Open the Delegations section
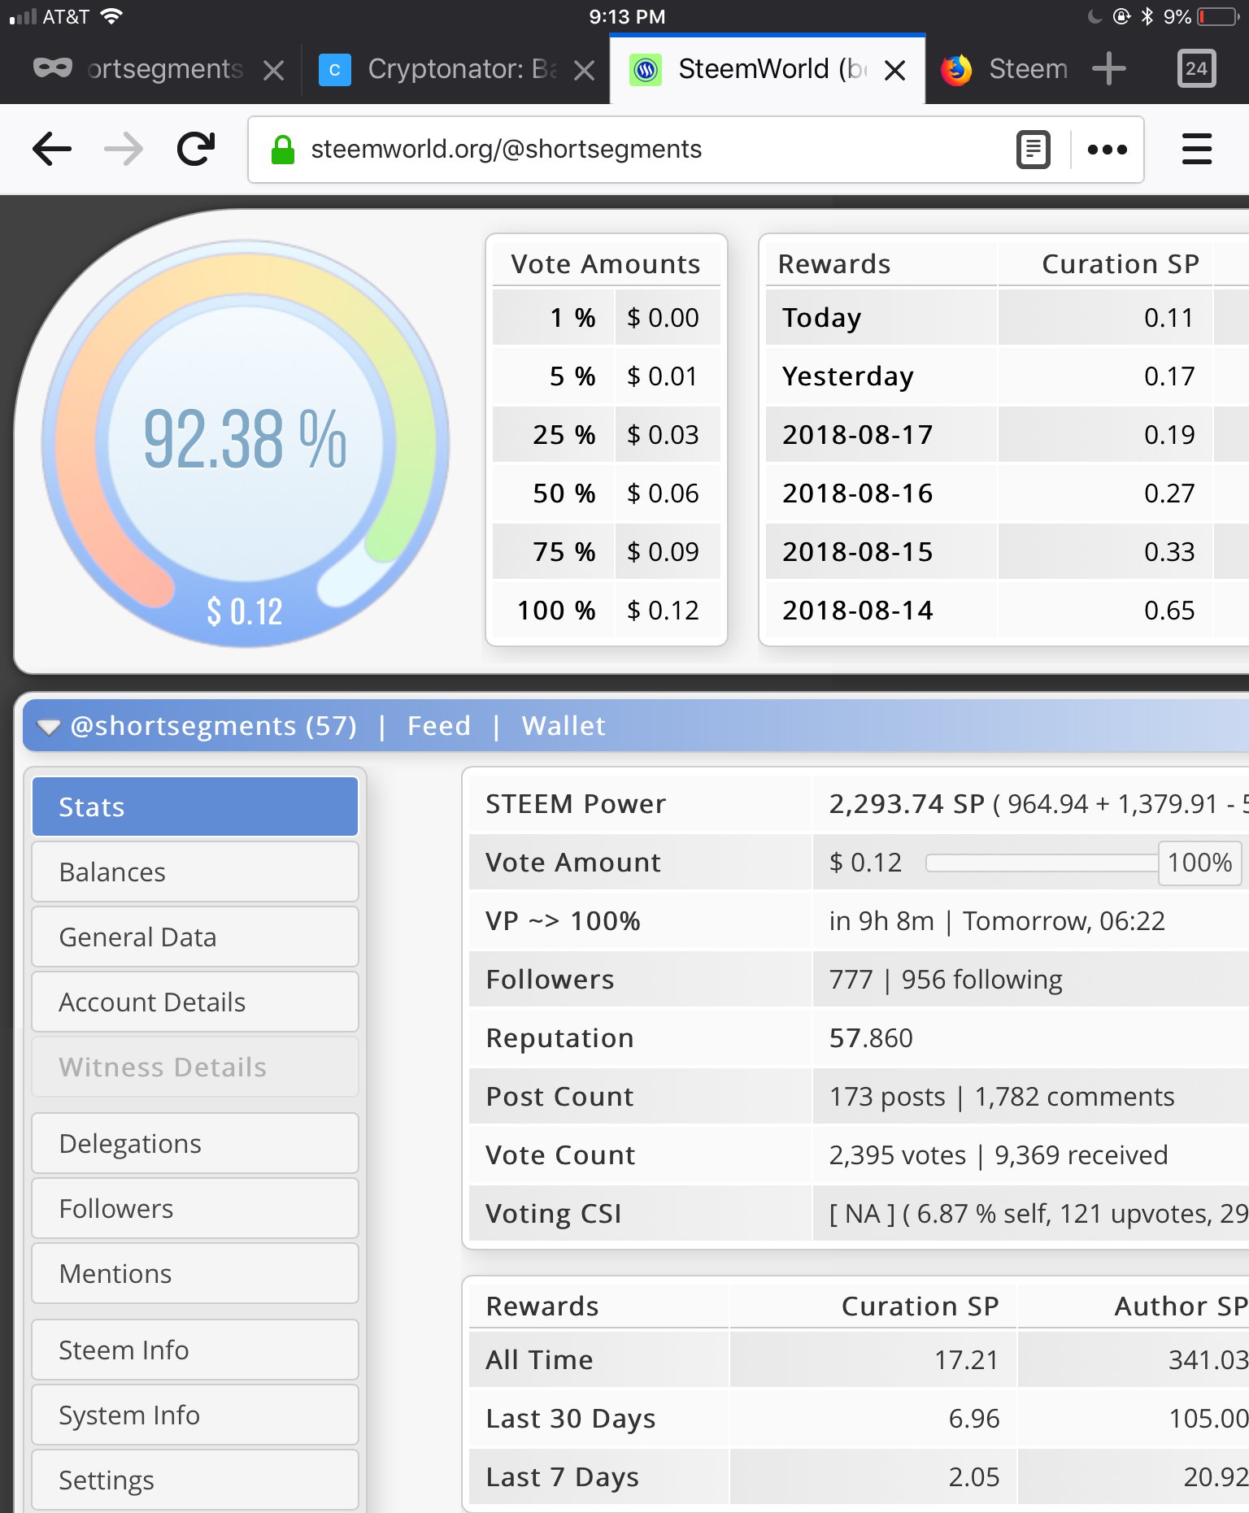 (x=195, y=1143)
